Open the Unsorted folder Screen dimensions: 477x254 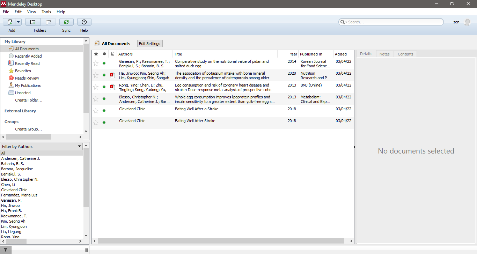tap(23, 93)
